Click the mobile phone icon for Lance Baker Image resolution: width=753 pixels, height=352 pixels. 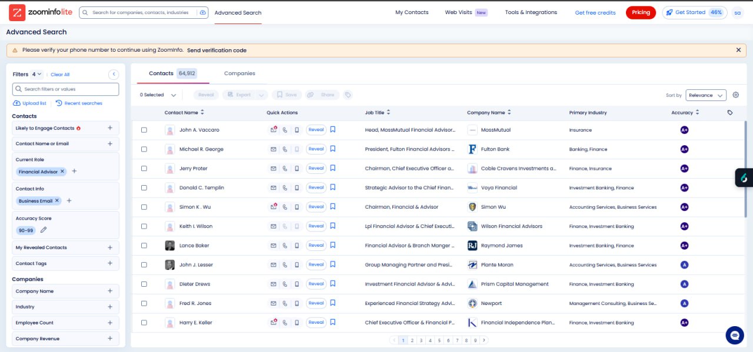296,246
